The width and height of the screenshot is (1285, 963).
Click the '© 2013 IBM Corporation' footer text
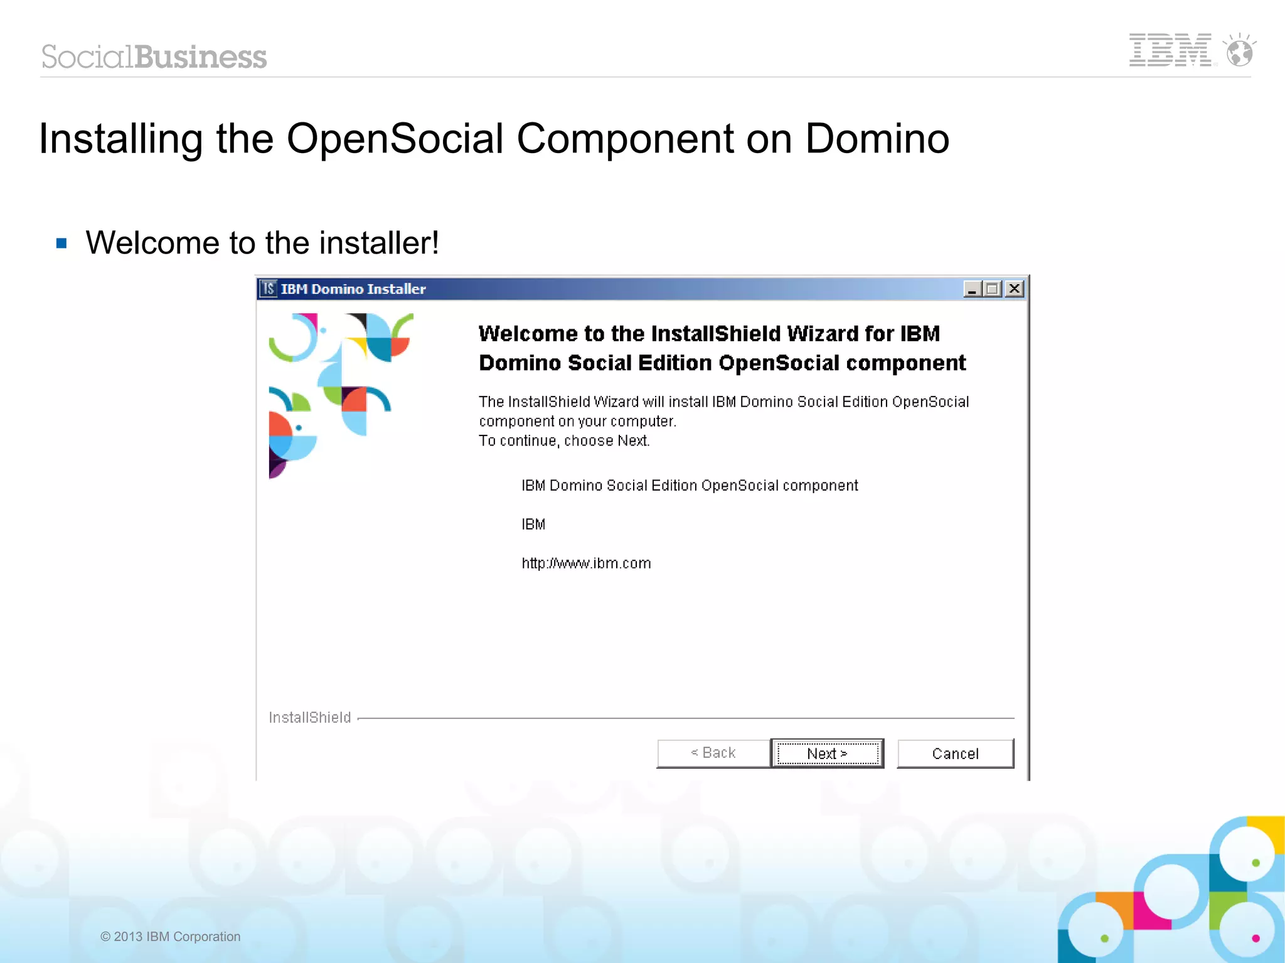(x=170, y=937)
